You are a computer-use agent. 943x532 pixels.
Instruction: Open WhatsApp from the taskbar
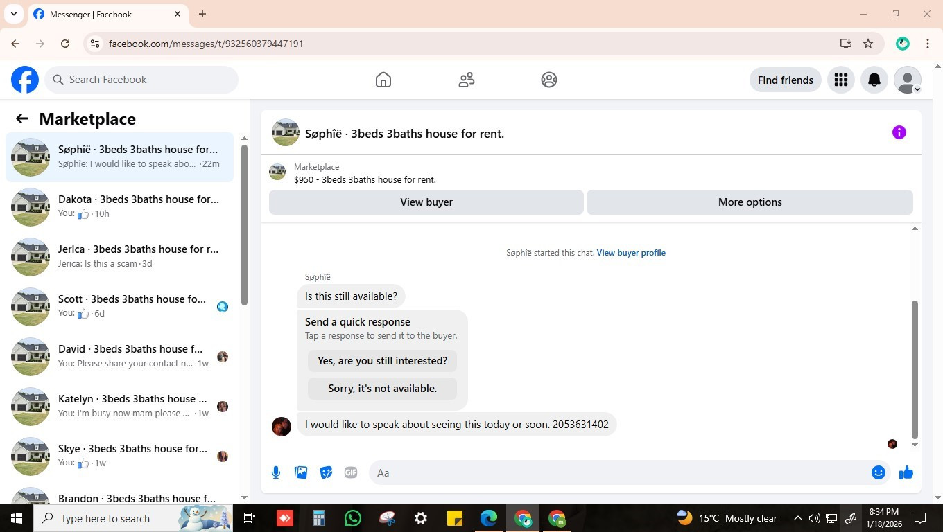tap(353, 518)
